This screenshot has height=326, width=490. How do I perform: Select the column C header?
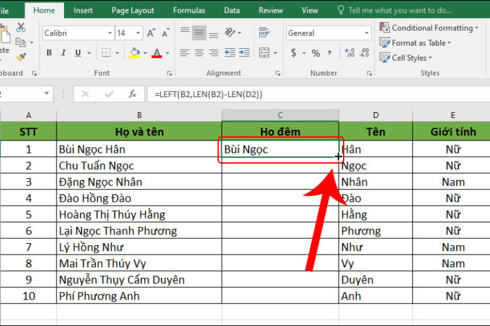click(x=280, y=115)
